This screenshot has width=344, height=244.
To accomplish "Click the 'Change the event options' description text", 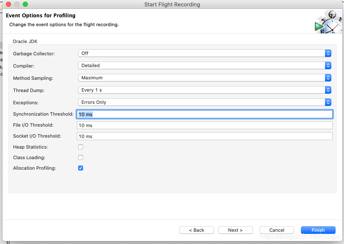I will tap(64, 24).
